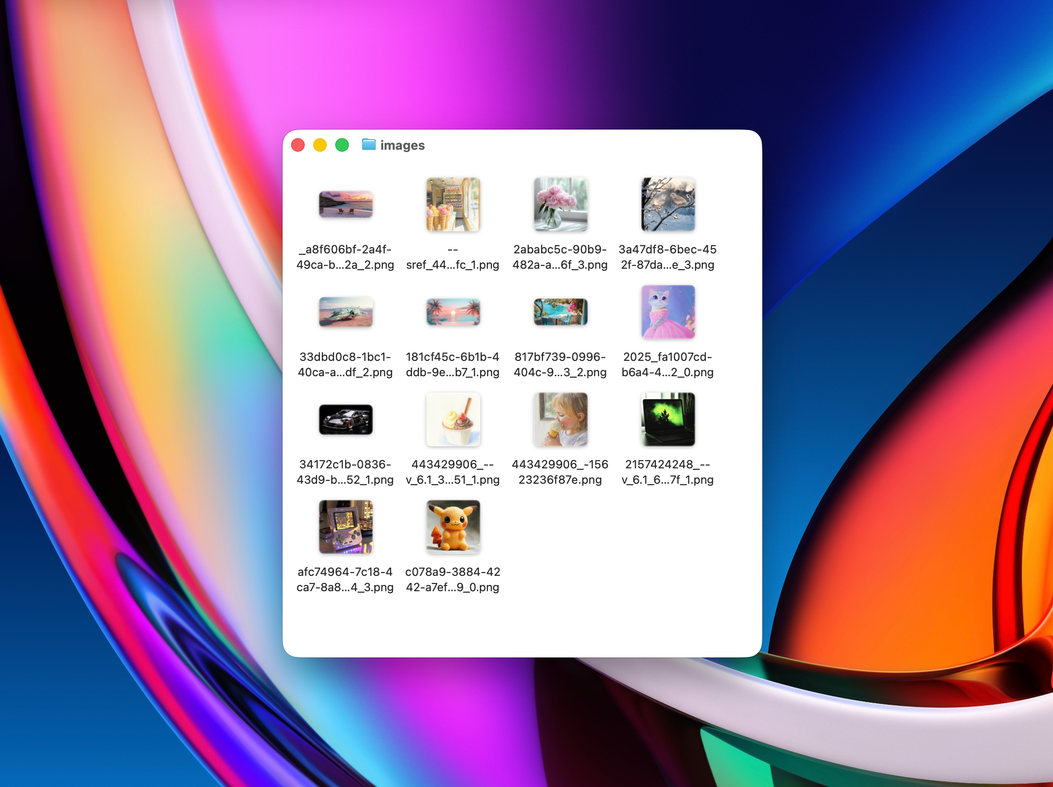Click the sundae dessert image "443429906_--v_6.1"
The image size is (1053, 787).
(453, 419)
